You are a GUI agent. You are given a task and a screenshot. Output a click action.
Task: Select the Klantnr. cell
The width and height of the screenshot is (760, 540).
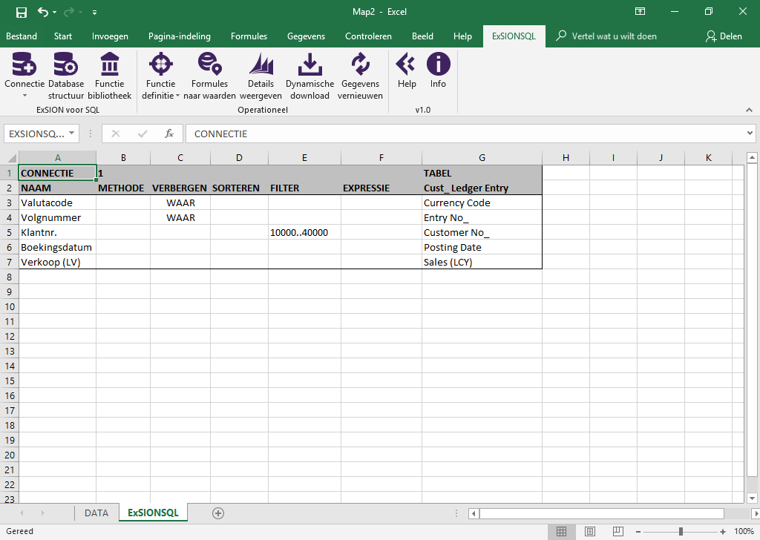[57, 232]
